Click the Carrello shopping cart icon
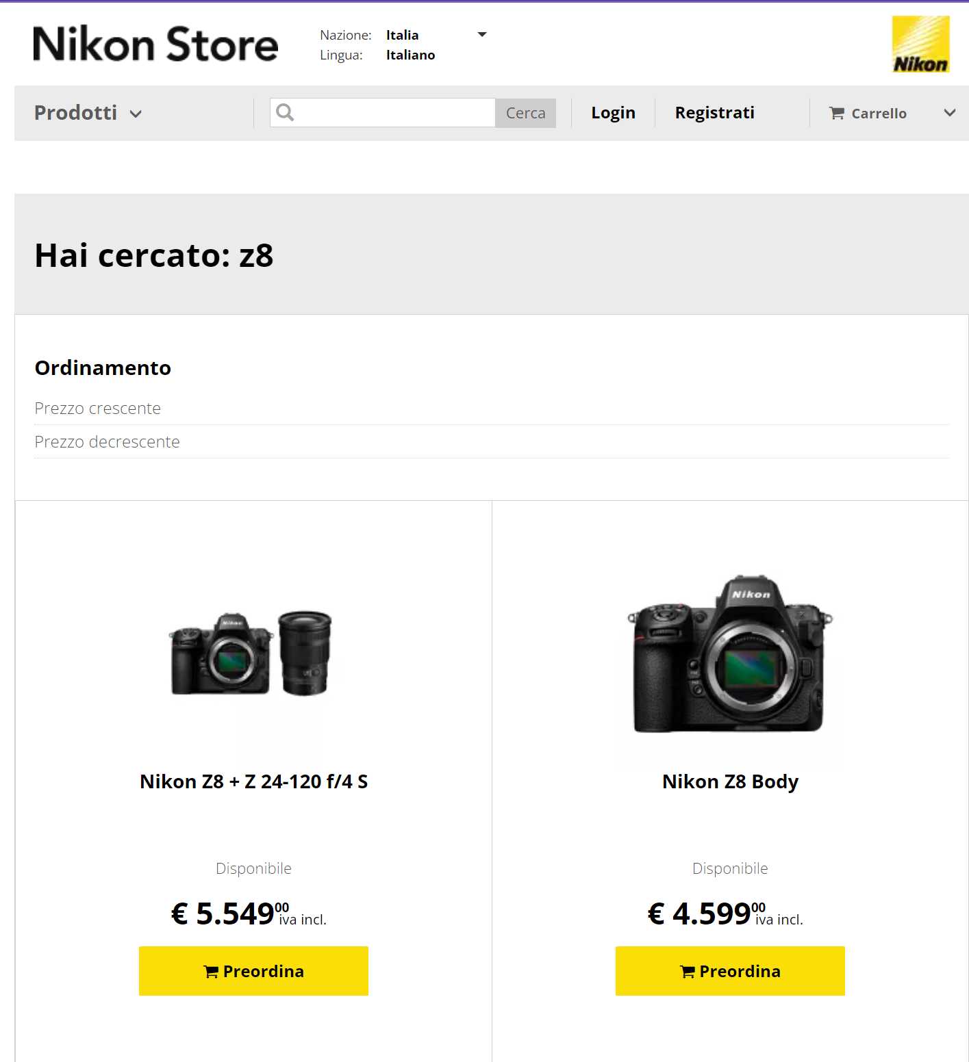Image resolution: width=969 pixels, height=1062 pixels. coord(837,114)
